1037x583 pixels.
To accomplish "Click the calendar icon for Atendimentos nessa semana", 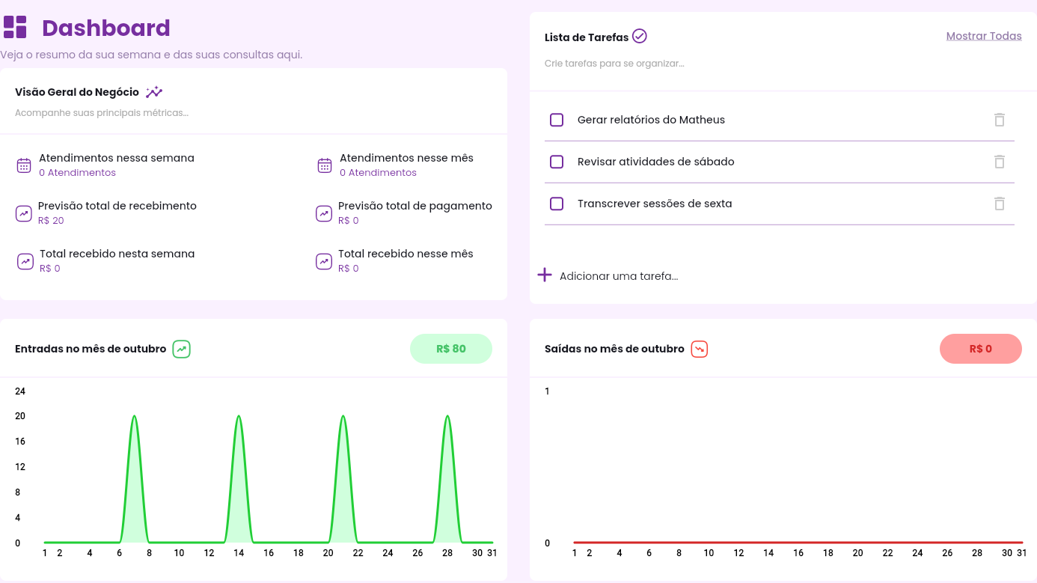I will [24, 165].
